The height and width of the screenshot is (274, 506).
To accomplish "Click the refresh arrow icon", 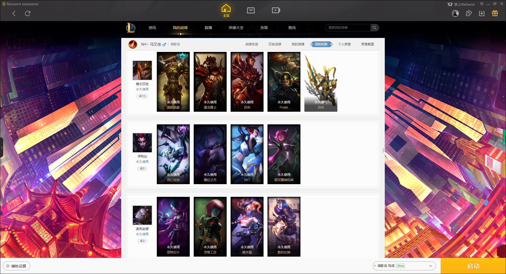I will point(28,13).
